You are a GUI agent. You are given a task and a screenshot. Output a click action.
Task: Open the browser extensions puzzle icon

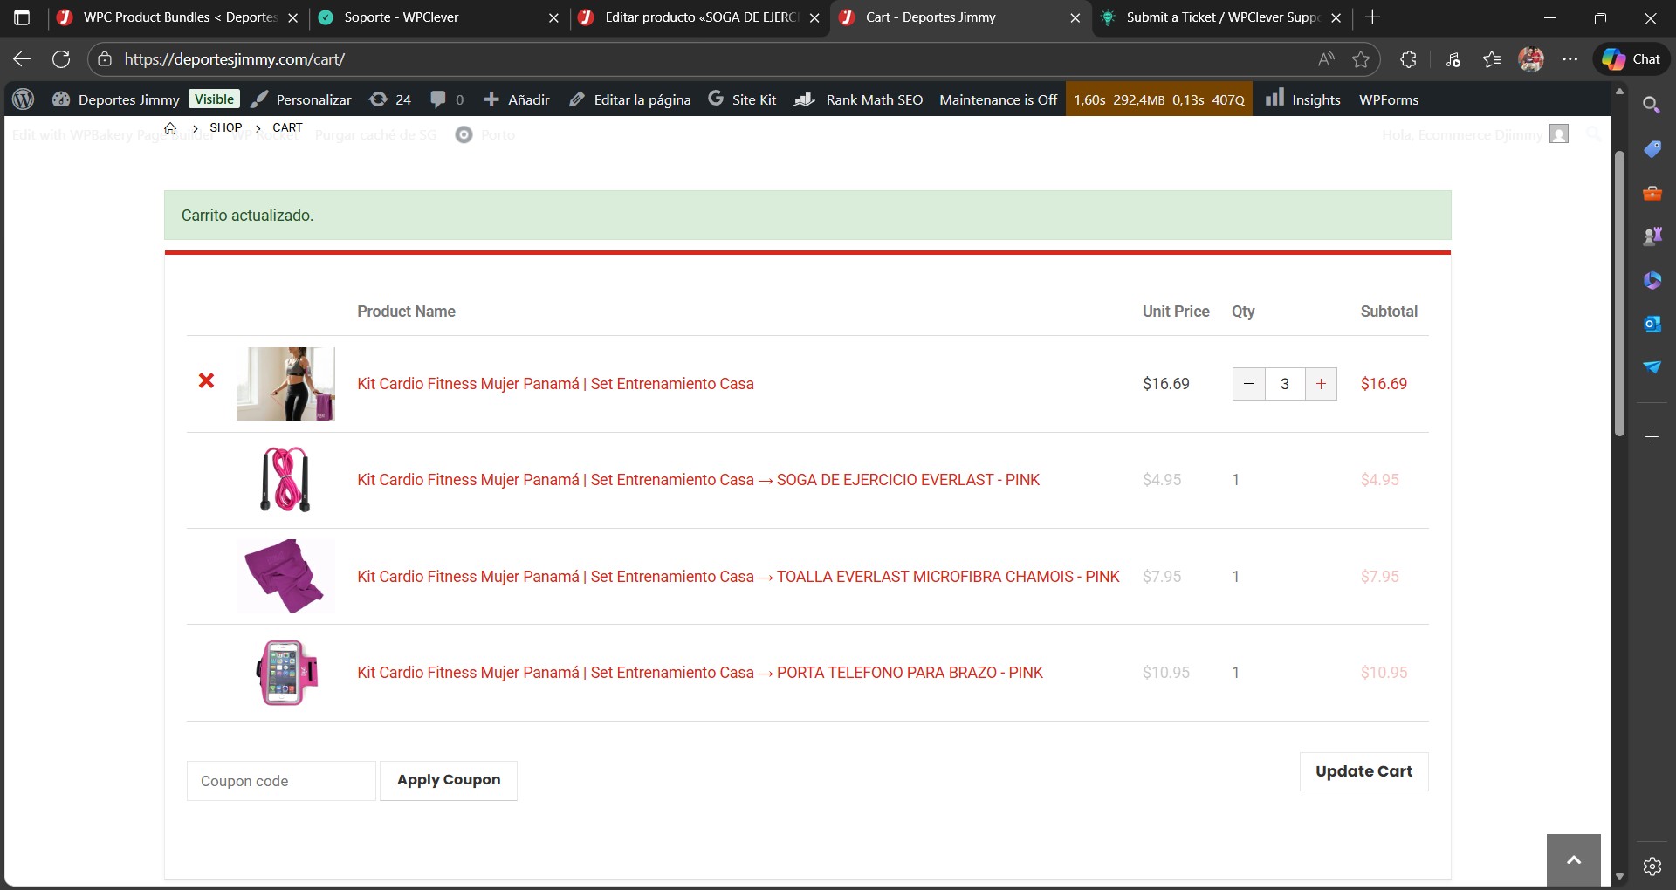(1408, 59)
